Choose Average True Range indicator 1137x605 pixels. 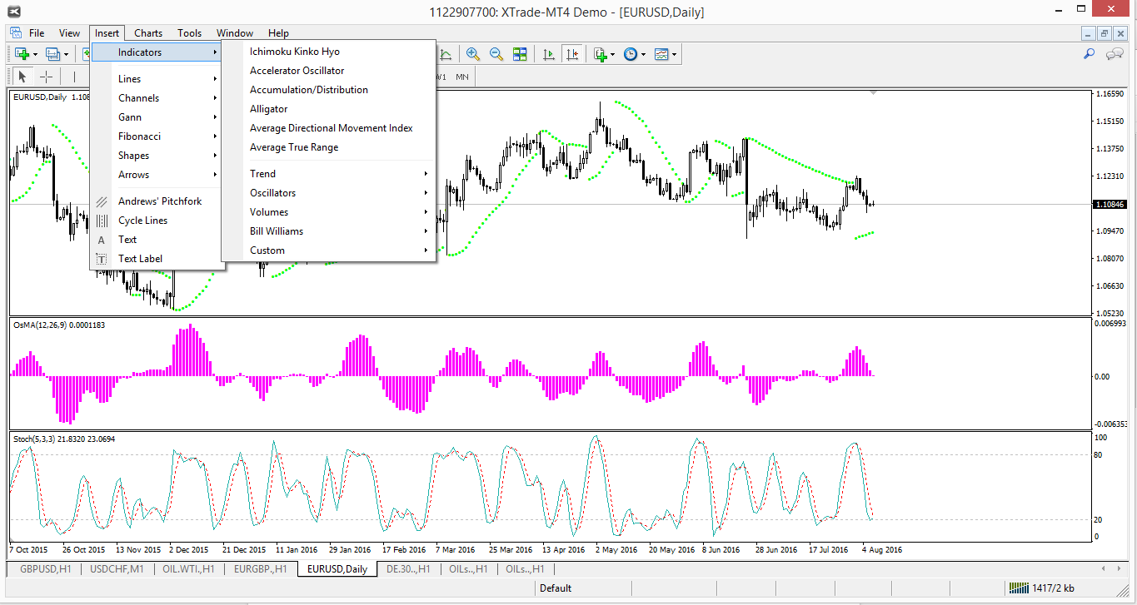click(294, 147)
